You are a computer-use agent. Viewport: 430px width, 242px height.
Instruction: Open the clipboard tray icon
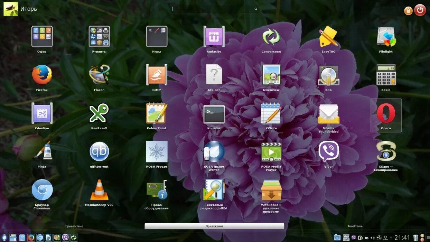click(360, 238)
